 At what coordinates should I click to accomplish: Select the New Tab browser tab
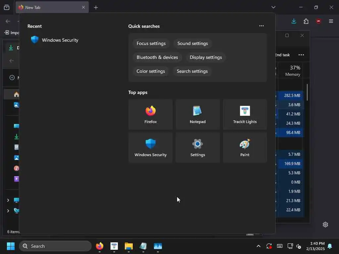52,7
